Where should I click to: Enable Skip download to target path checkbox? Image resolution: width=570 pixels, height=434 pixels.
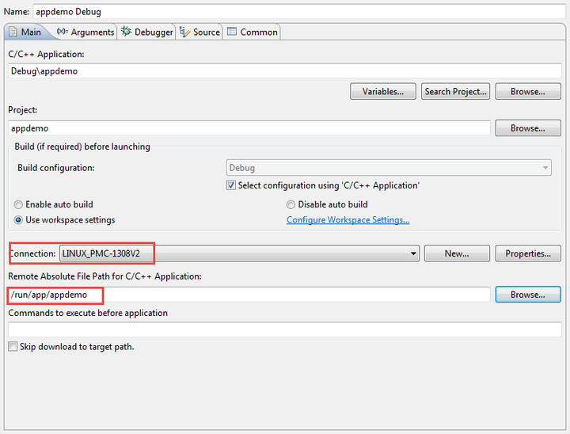tap(13, 346)
